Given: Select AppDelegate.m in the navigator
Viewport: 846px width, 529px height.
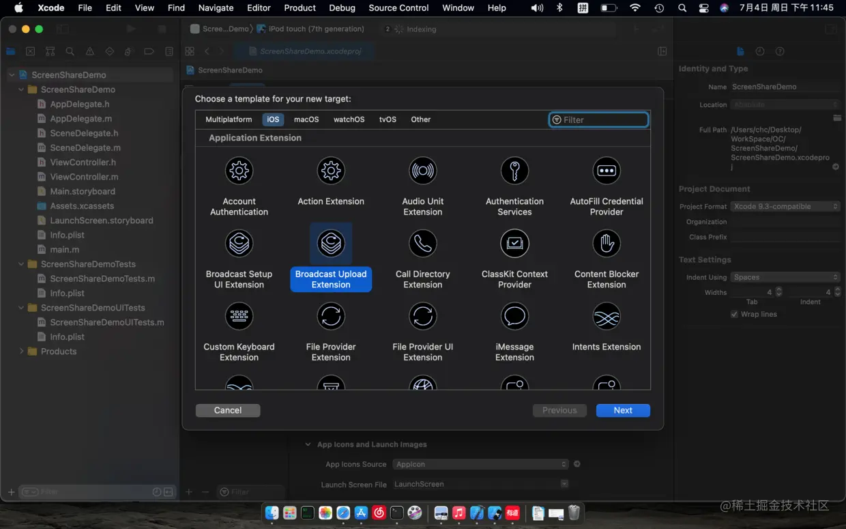Looking at the screenshot, I should click(81, 119).
